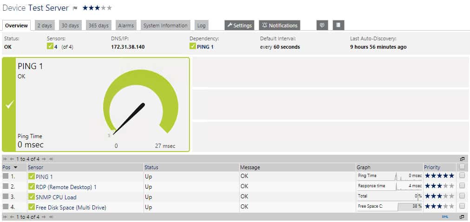Screen dimensions: 470x222
Task: Switch to the 2 days tab
Action: click(45, 25)
